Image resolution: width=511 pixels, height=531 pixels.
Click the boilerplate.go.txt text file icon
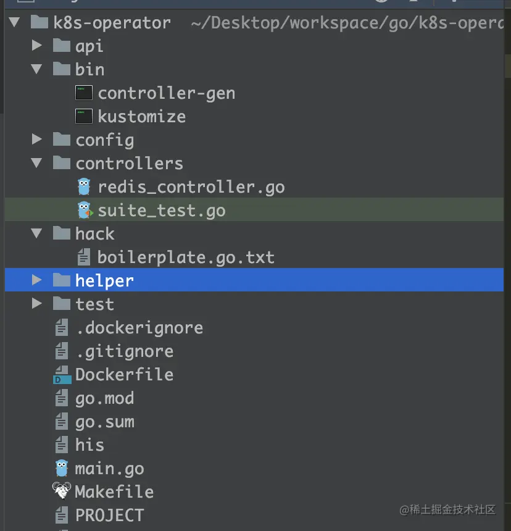83,257
